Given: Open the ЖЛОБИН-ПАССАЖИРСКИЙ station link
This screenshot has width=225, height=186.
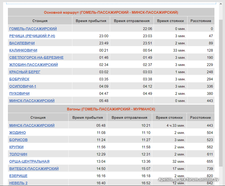Looking at the screenshot, I should coord(33,65).
